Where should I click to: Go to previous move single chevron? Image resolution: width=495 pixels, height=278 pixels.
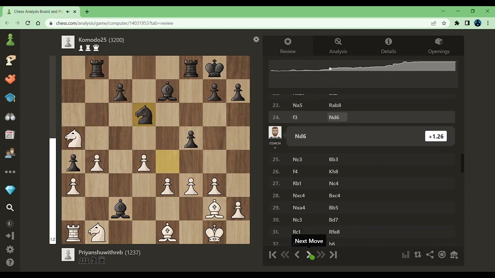click(x=297, y=255)
